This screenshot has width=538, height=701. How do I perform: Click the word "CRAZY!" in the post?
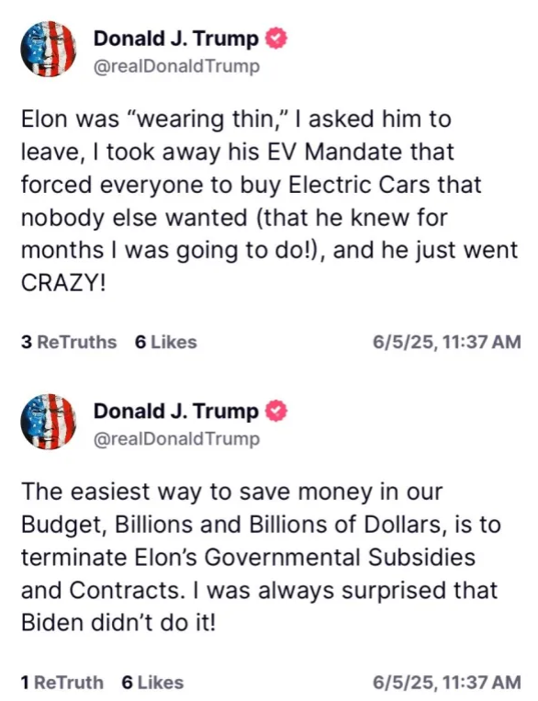(64, 283)
